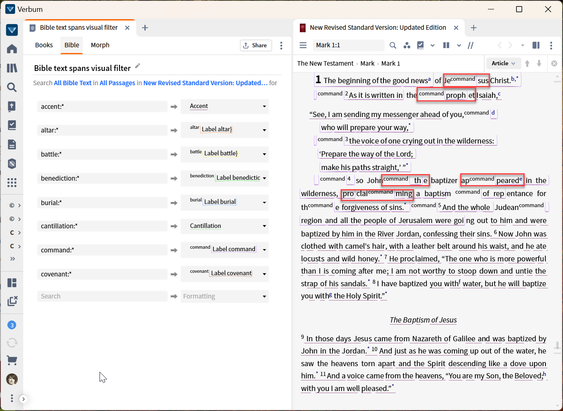The height and width of the screenshot is (411, 563).
Task: Switch to the Morph tab
Action: pos(100,45)
